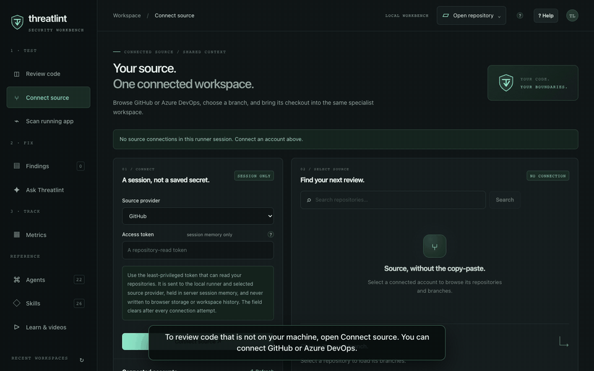Click the SESSION ONLY badge
Viewport: 594px width, 371px height.
254,176
